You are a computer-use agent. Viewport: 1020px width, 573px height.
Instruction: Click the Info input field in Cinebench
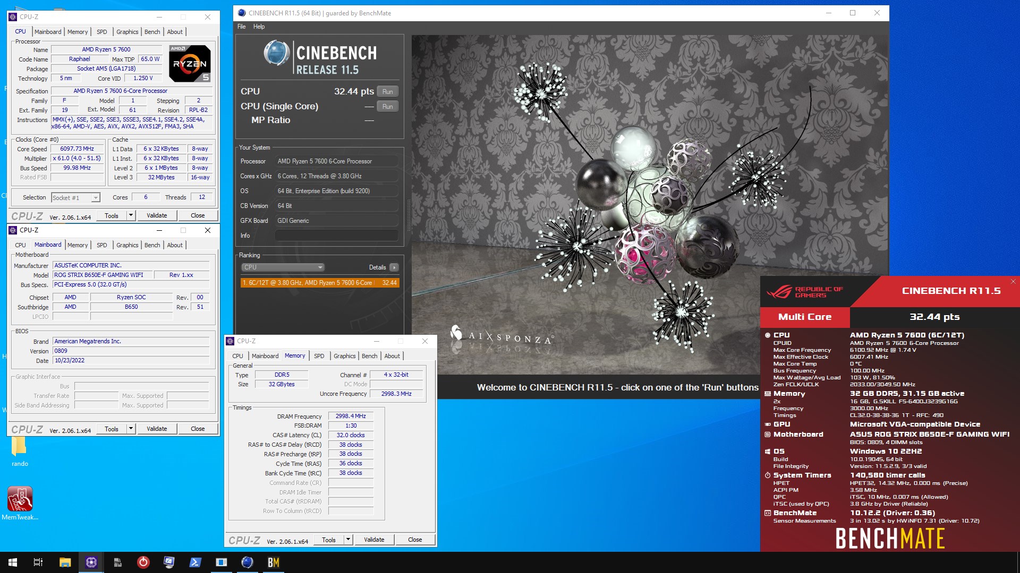pos(337,236)
